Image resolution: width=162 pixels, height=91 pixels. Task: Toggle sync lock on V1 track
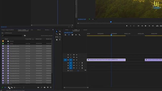click(74, 60)
